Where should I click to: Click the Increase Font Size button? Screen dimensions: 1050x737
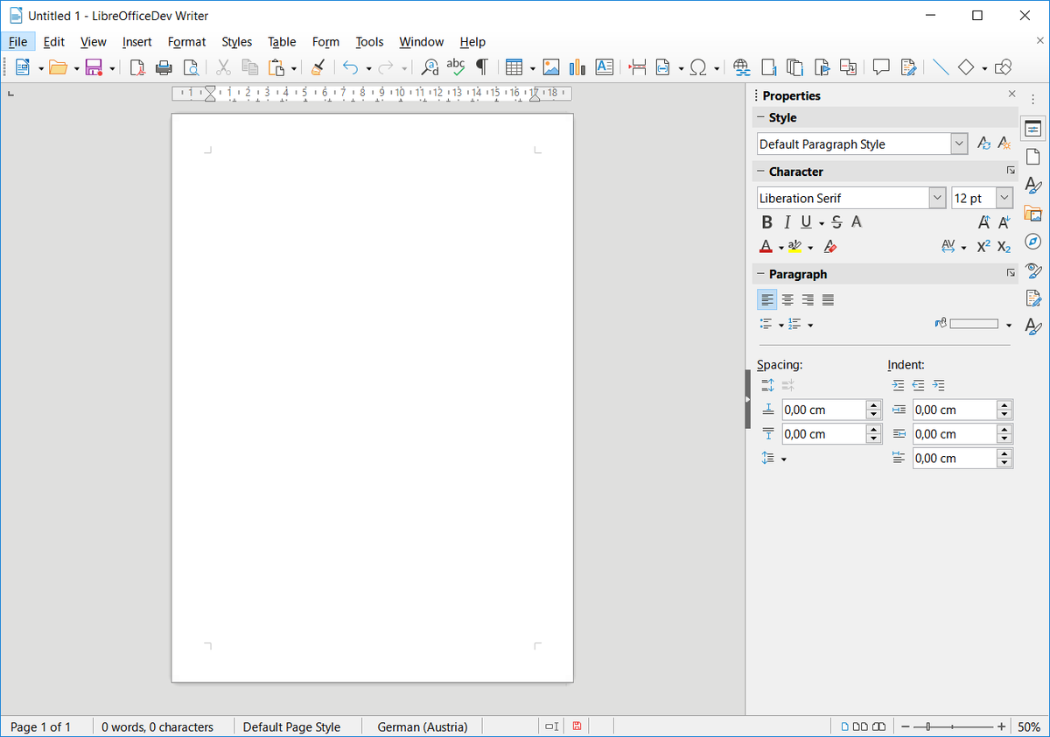(984, 222)
